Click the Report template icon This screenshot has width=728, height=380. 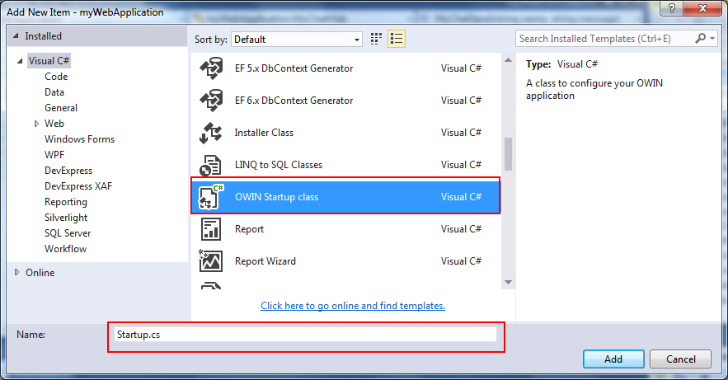[211, 229]
